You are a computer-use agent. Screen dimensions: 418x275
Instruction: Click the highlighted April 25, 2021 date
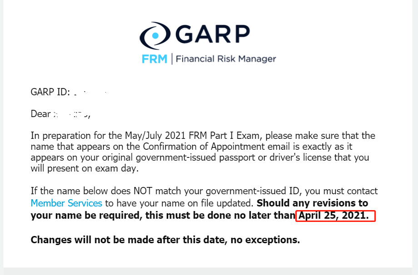334,216
